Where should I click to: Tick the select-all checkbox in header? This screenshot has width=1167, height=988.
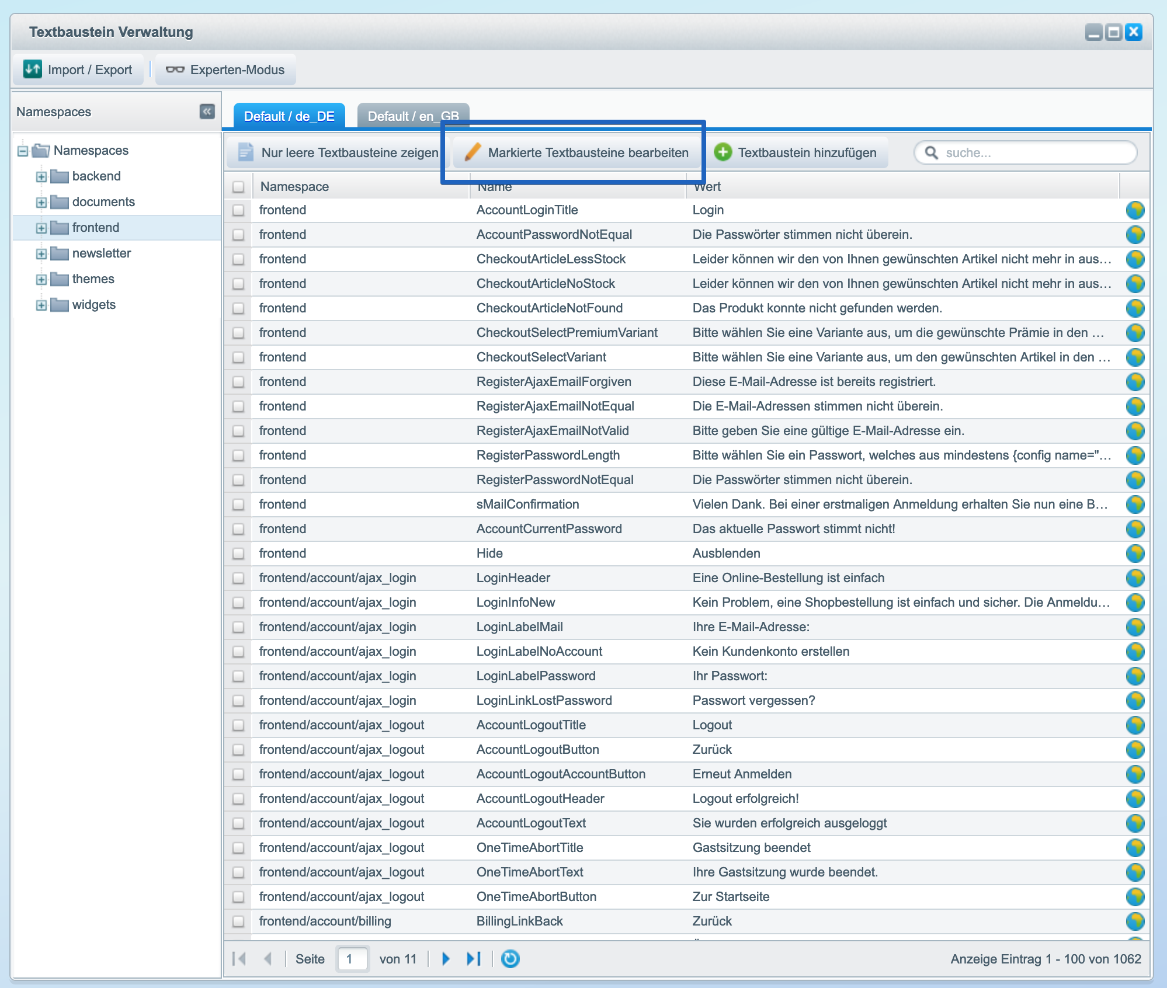tap(238, 187)
